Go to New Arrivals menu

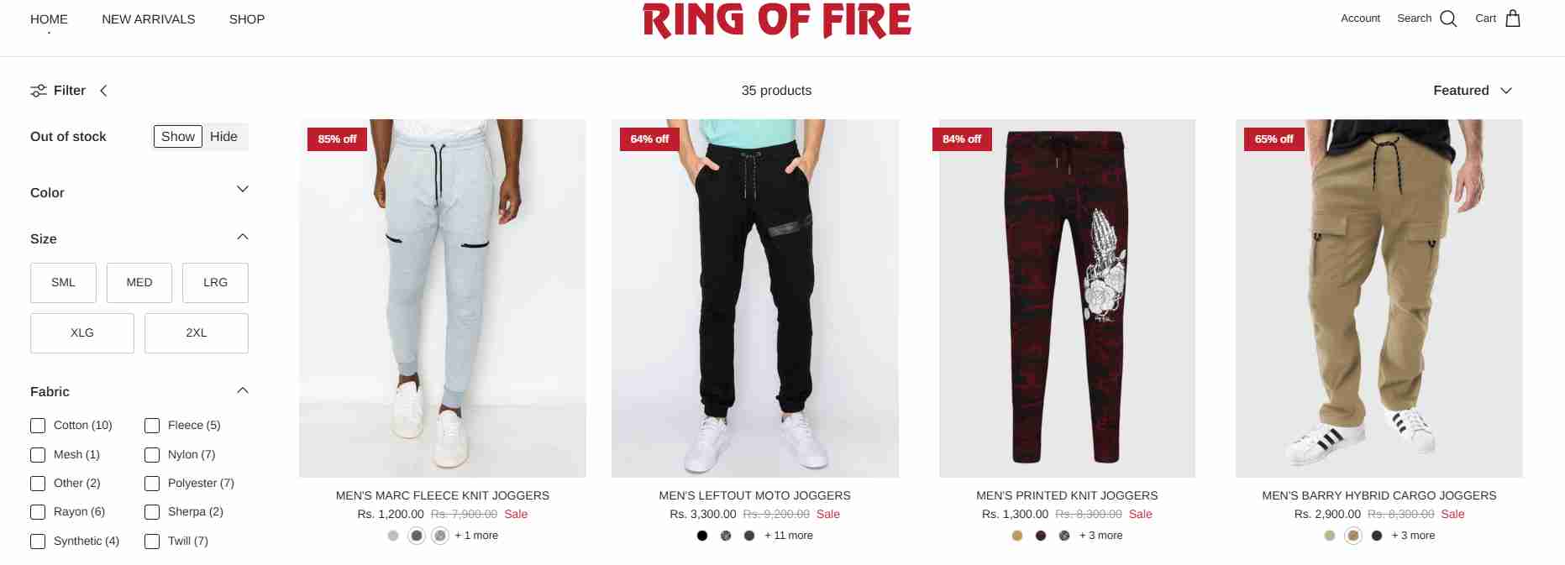(149, 19)
